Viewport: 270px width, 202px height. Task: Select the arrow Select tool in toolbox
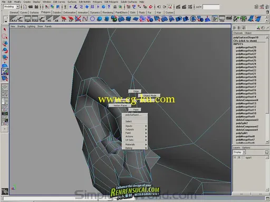pyautogui.click(x=5, y=29)
